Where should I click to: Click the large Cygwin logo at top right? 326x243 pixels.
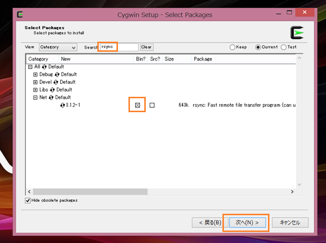click(x=297, y=33)
